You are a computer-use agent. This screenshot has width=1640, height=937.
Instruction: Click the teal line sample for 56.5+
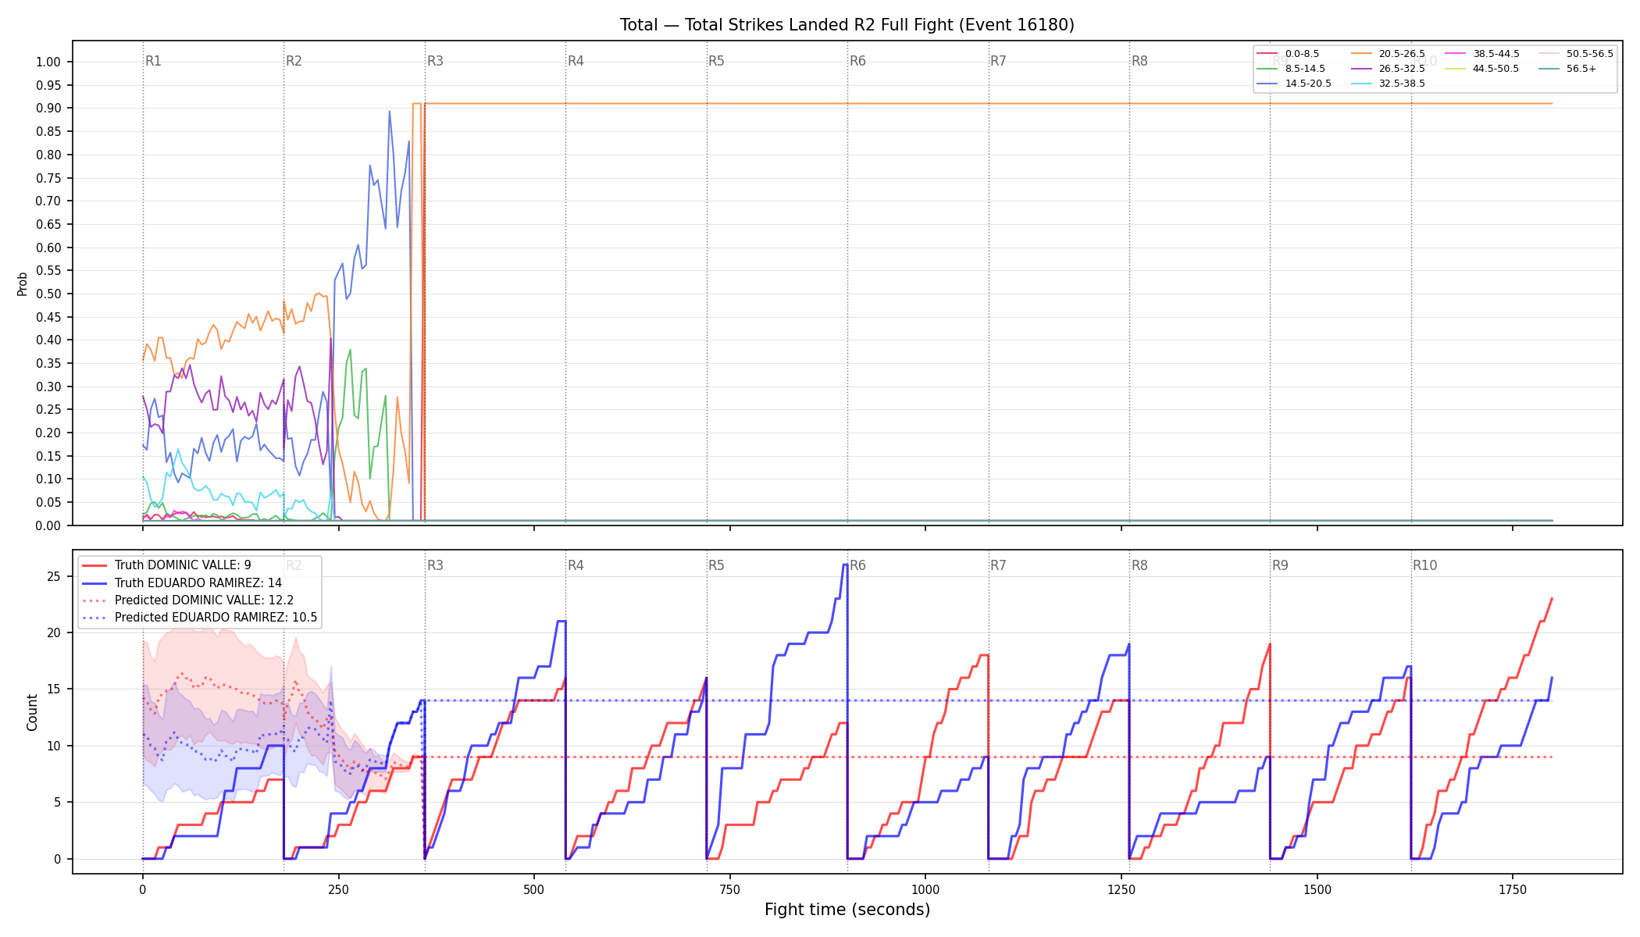1549,69
